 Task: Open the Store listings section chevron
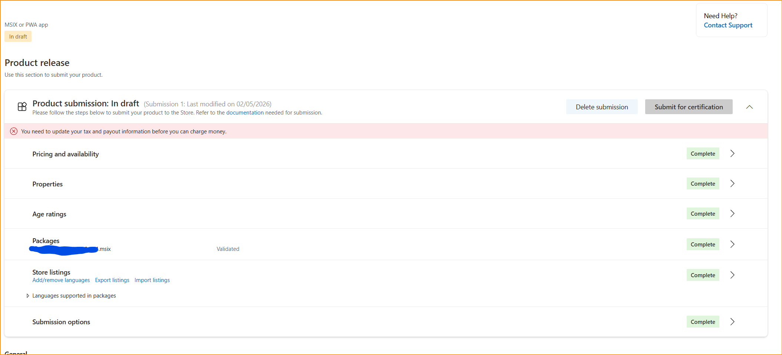pyautogui.click(x=732, y=275)
